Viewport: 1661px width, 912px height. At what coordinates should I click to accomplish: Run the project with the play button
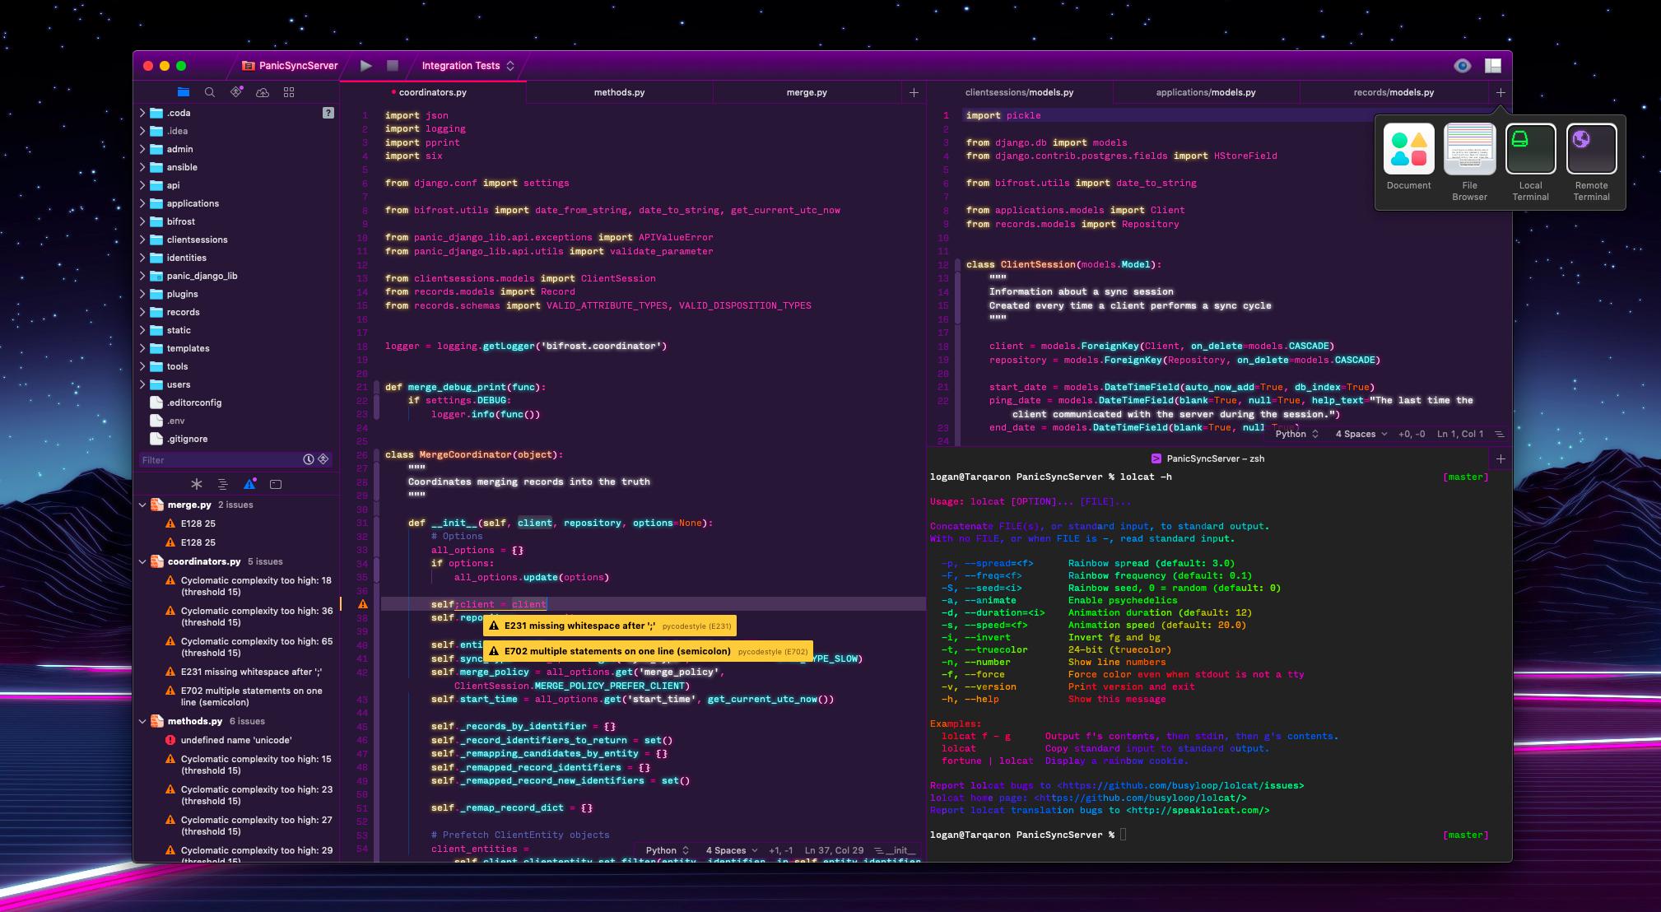point(366,66)
